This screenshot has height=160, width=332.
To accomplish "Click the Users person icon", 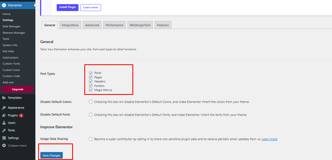I will tap(4, 123).
